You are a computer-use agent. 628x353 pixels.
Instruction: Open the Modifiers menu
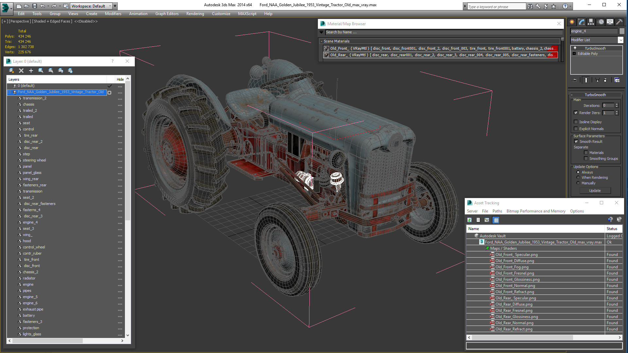pos(113,14)
